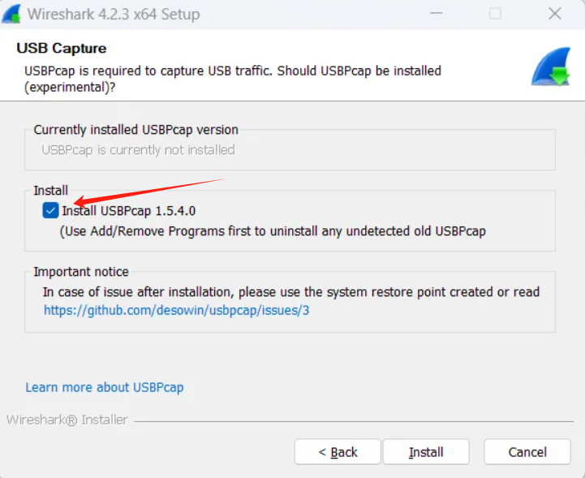585x478 pixels.
Task: Close the setup window
Action: point(555,14)
